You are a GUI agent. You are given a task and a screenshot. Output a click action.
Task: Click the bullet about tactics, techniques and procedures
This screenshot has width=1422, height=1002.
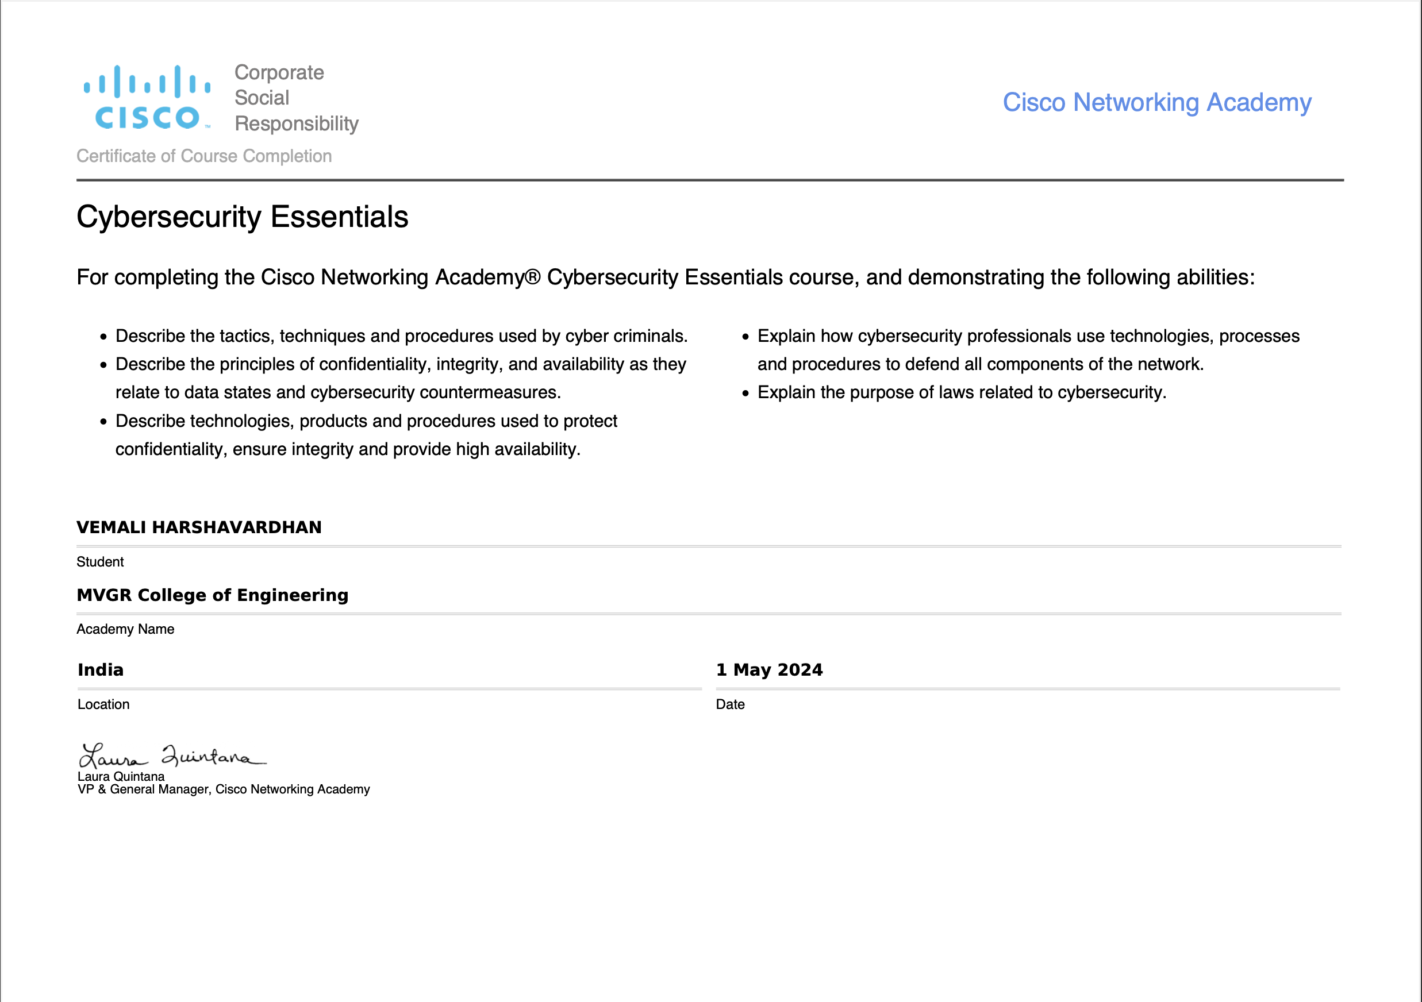[x=401, y=336]
